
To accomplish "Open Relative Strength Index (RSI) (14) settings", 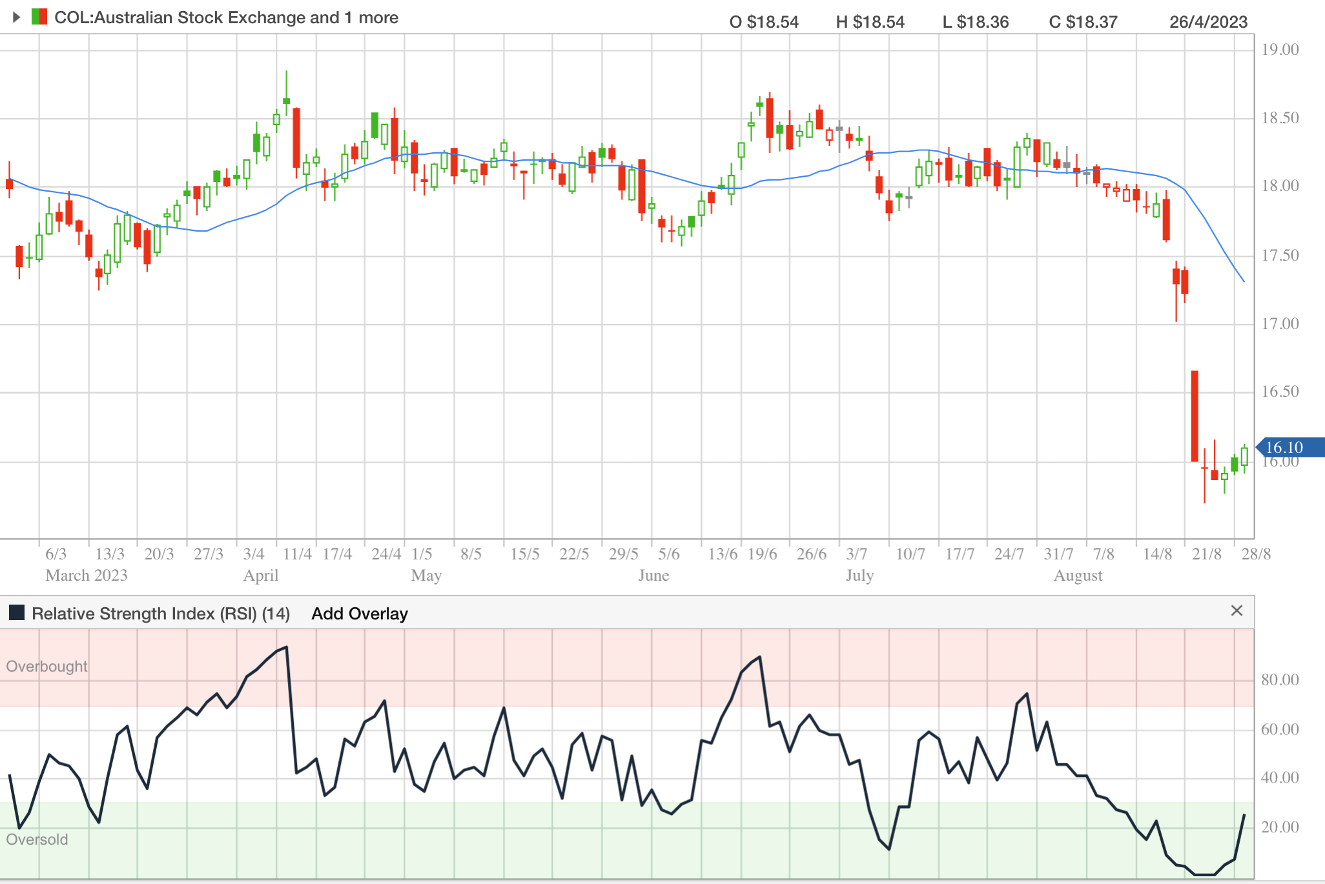I will (x=161, y=614).
